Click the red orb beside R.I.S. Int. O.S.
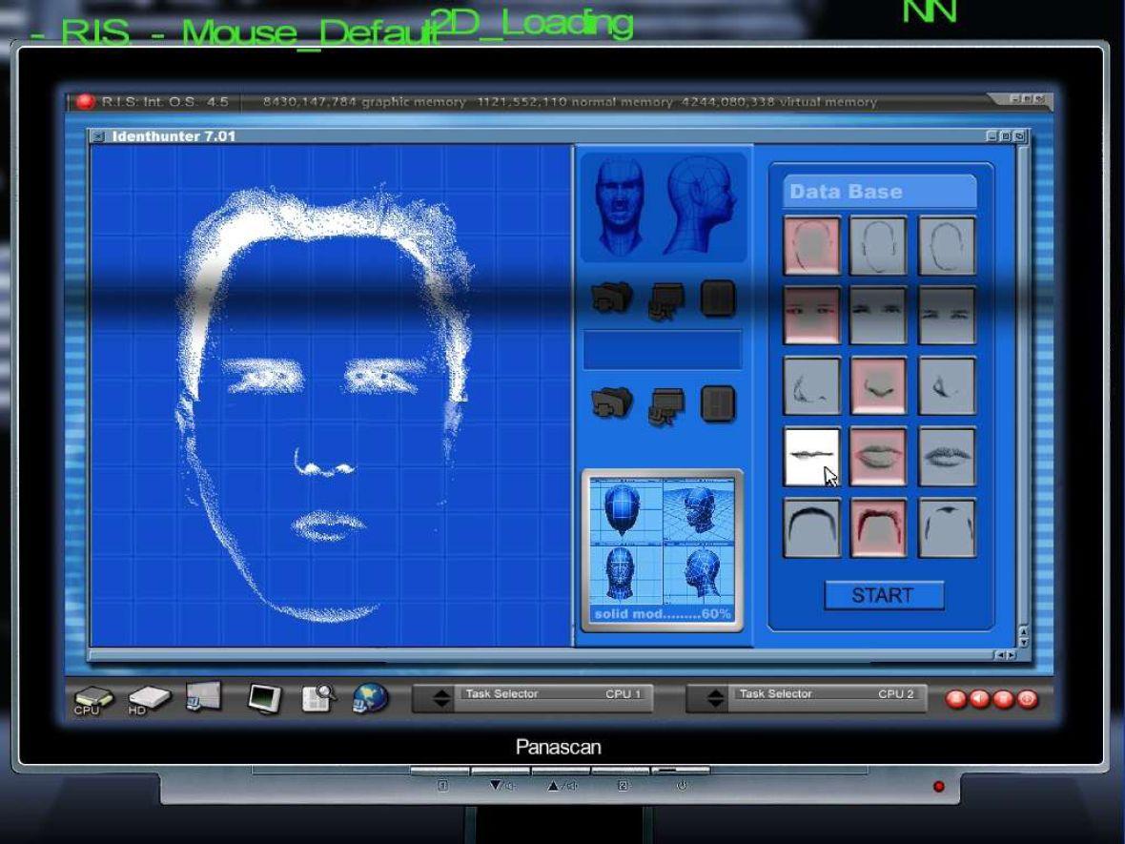The height and width of the screenshot is (844, 1125). [x=86, y=102]
